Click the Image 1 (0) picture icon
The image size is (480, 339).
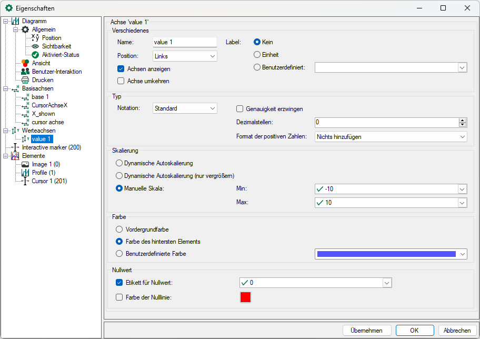tap(25, 164)
